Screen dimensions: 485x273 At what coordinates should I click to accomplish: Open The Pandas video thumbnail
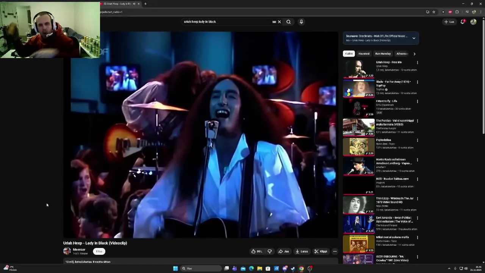coord(359,127)
